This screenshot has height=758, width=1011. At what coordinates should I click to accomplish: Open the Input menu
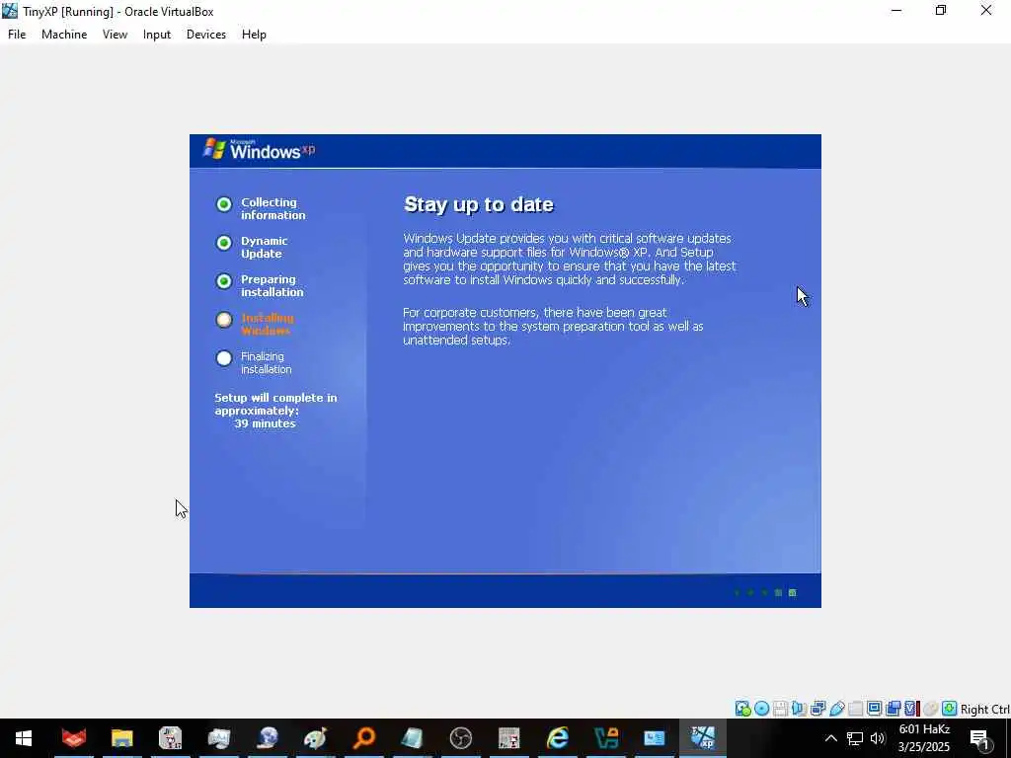157,35
